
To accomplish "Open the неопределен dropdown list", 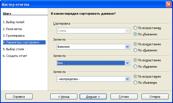I will coord(127,79).
